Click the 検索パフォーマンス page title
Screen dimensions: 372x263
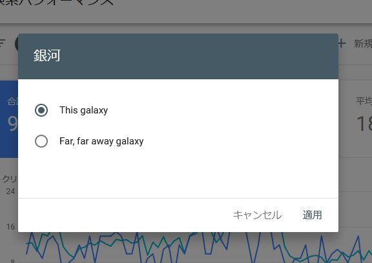click(x=56, y=3)
